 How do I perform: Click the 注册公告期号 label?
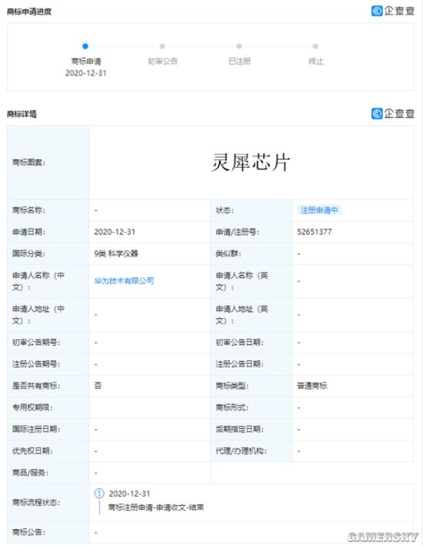(x=36, y=364)
